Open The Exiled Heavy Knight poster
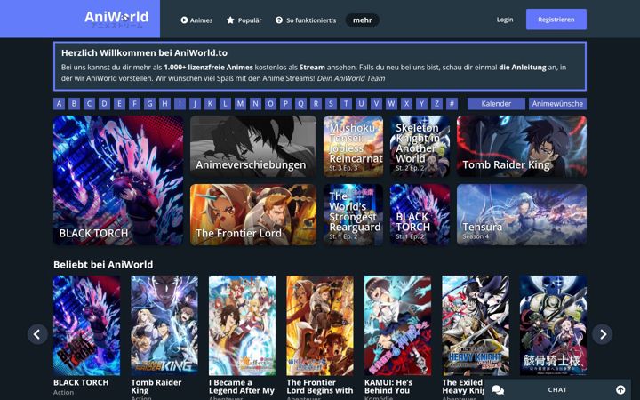640x400 pixels. [x=476, y=325]
